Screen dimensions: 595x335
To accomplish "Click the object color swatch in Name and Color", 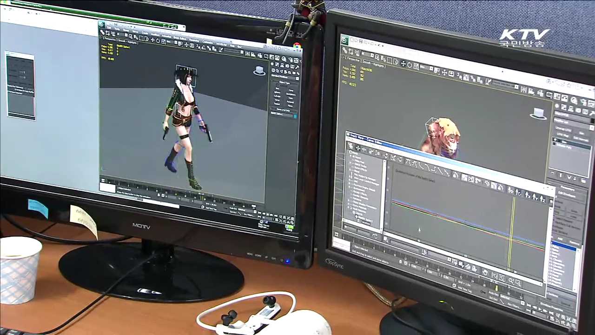I will coord(295,116).
